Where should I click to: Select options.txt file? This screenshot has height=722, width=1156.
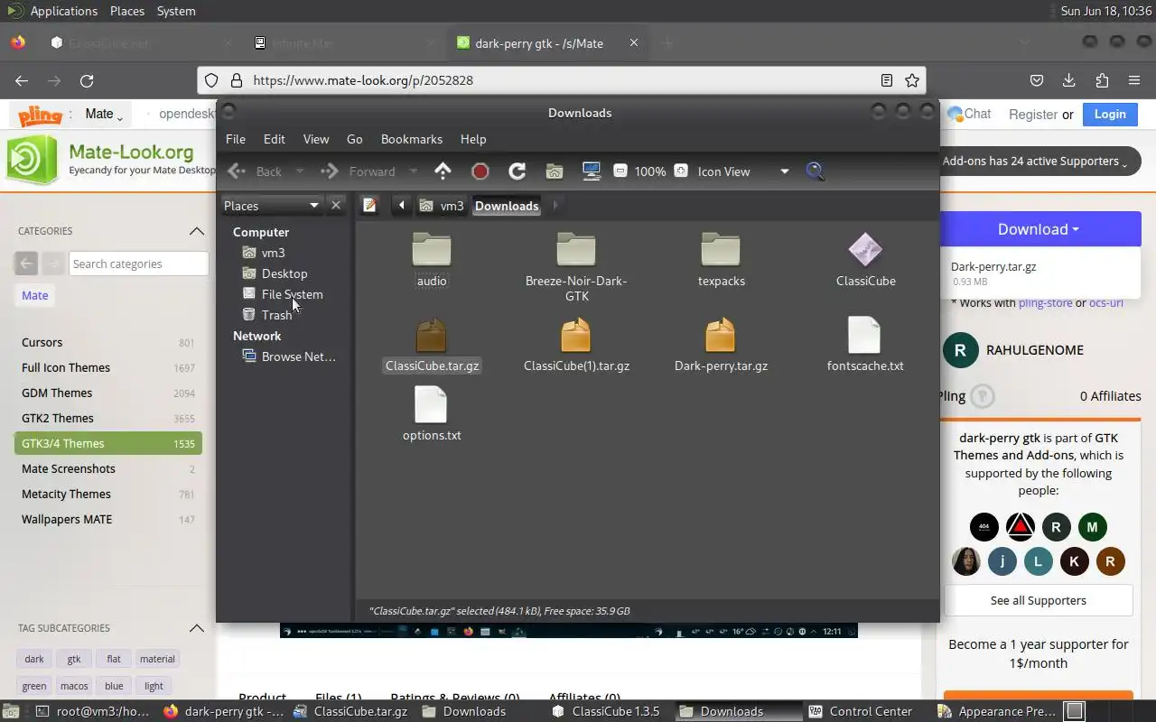coord(432,414)
